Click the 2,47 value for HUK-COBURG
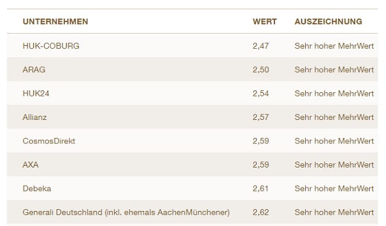Screen dimensions: 386x226 point(261,46)
